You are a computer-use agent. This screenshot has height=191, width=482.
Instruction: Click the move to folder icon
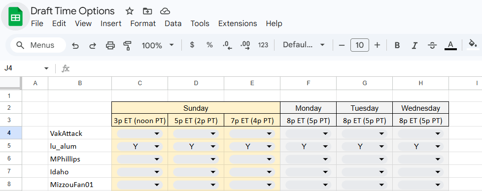[x=147, y=11]
